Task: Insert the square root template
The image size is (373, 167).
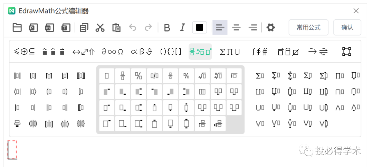Action: point(202,76)
